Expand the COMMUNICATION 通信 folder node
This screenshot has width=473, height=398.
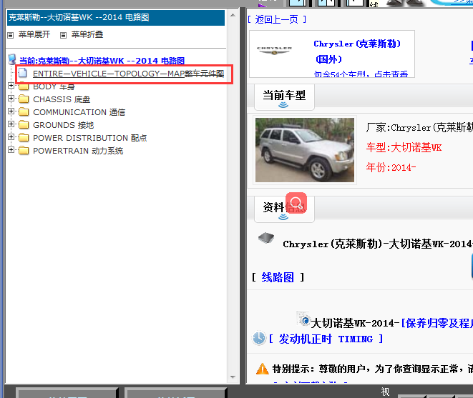tap(11, 111)
